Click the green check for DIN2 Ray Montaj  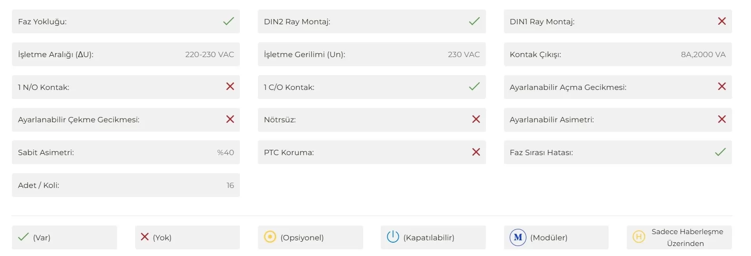point(474,21)
